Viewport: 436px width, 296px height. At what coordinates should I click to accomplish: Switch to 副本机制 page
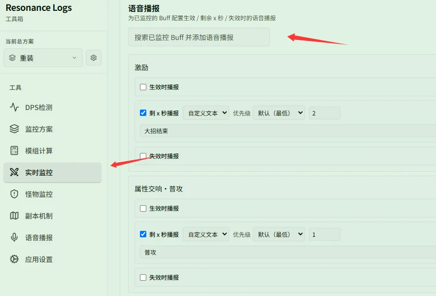[53, 216]
